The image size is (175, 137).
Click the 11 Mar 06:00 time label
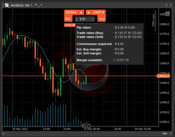[92, 129]
